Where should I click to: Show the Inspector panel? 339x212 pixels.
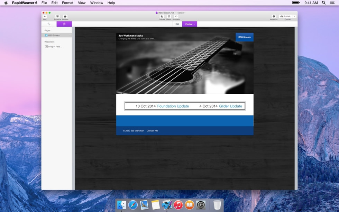pos(274,17)
